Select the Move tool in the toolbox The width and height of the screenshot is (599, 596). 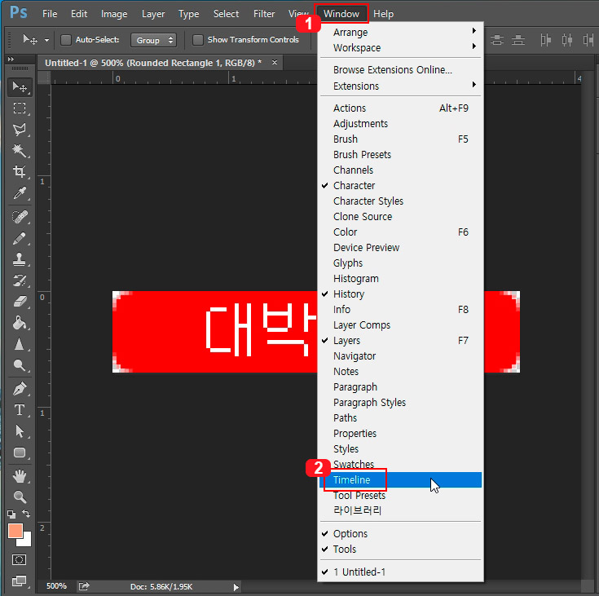pos(20,87)
